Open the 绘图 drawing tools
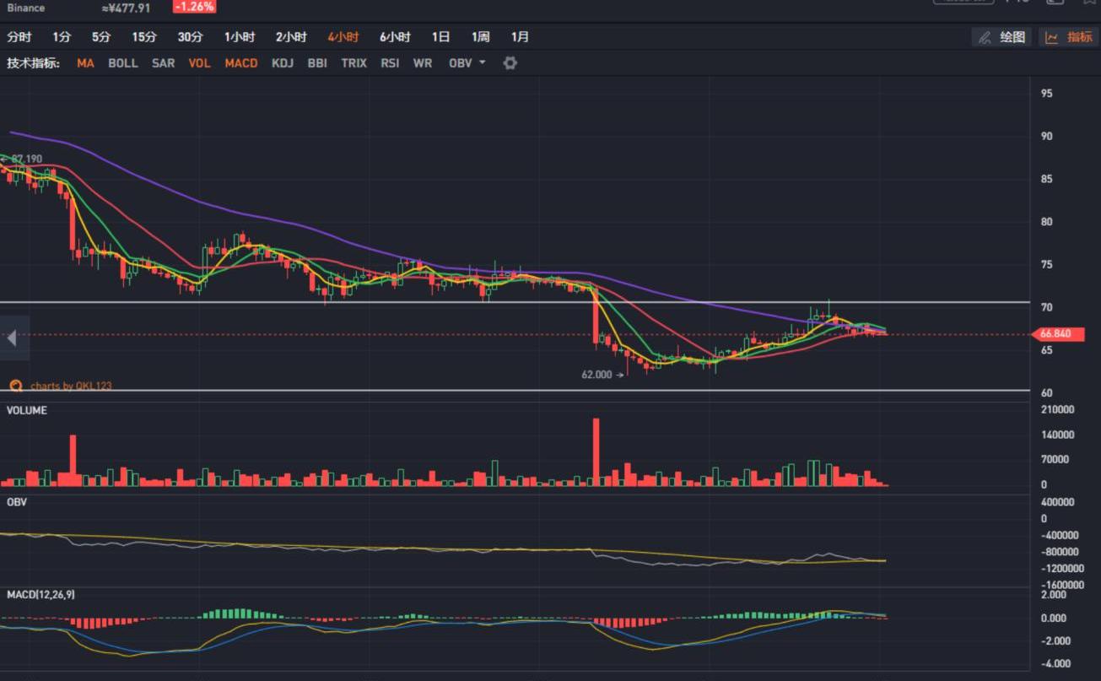 (1001, 37)
